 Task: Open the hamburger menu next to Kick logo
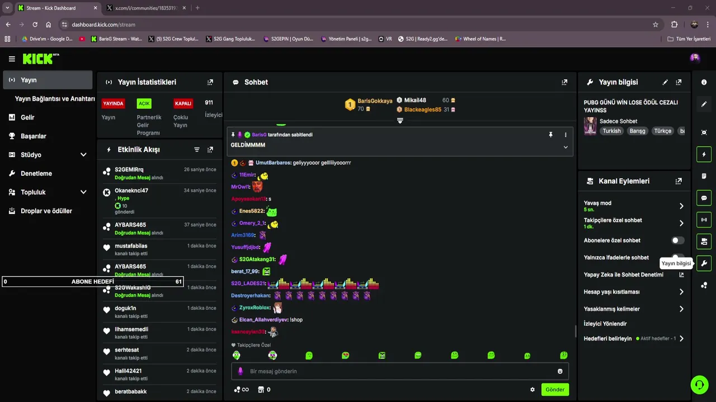click(12, 59)
